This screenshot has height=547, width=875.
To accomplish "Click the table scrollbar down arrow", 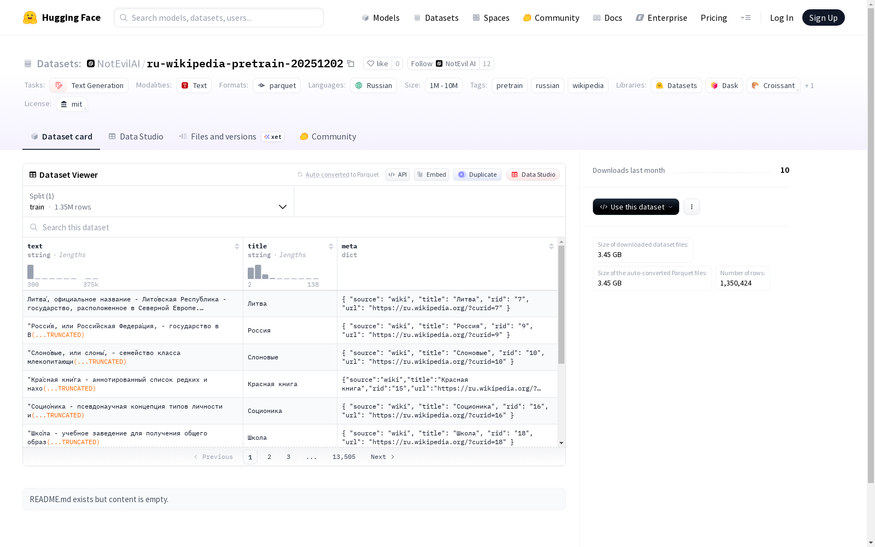I will [561, 443].
